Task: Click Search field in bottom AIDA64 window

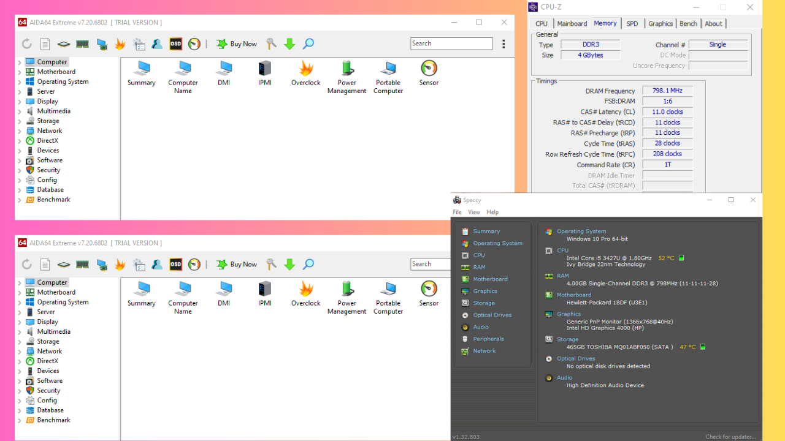Action: click(431, 264)
